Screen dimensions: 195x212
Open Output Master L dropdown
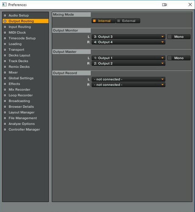point(128,58)
